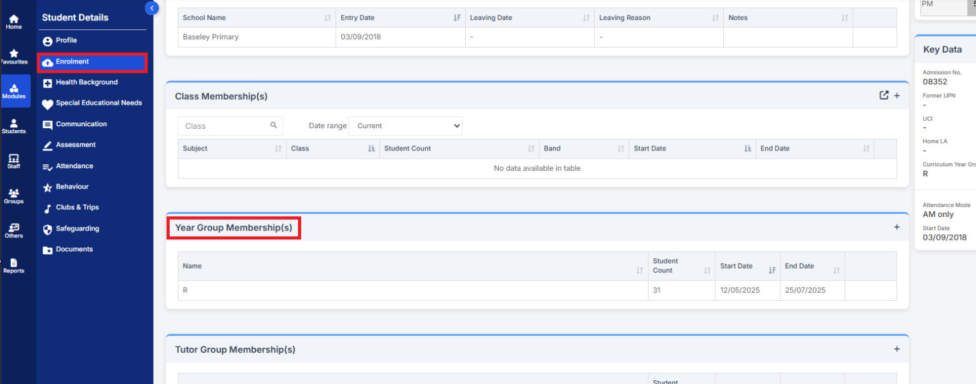Image resolution: width=976 pixels, height=384 pixels.
Task: Open Safeguarding in Student Details menu
Action: pyautogui.click(x=77, y=228)
